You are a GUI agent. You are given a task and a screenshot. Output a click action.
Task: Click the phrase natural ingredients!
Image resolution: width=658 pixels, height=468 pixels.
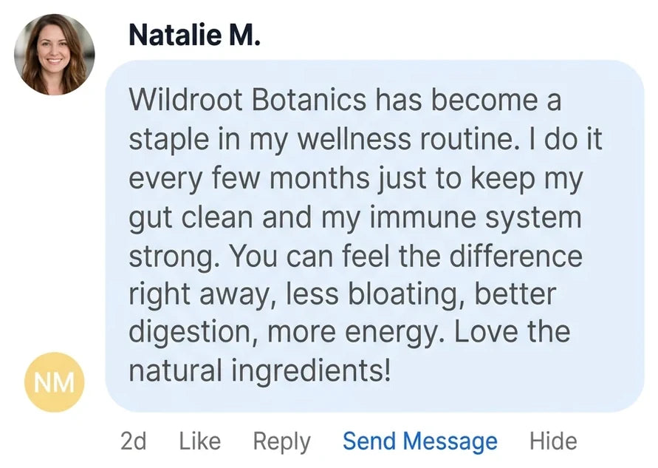[260, 371]
